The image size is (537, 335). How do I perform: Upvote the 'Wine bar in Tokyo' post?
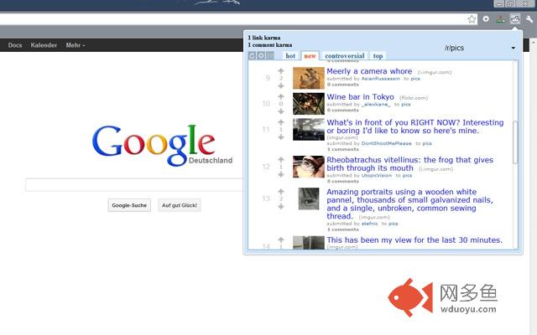(x=281, y=96)
